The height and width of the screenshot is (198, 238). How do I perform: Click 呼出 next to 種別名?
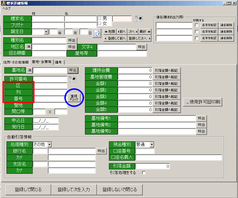(72, 40)
